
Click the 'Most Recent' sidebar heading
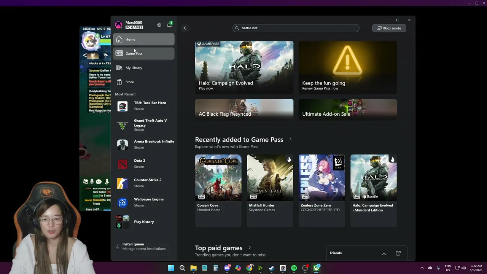(125, 94)
